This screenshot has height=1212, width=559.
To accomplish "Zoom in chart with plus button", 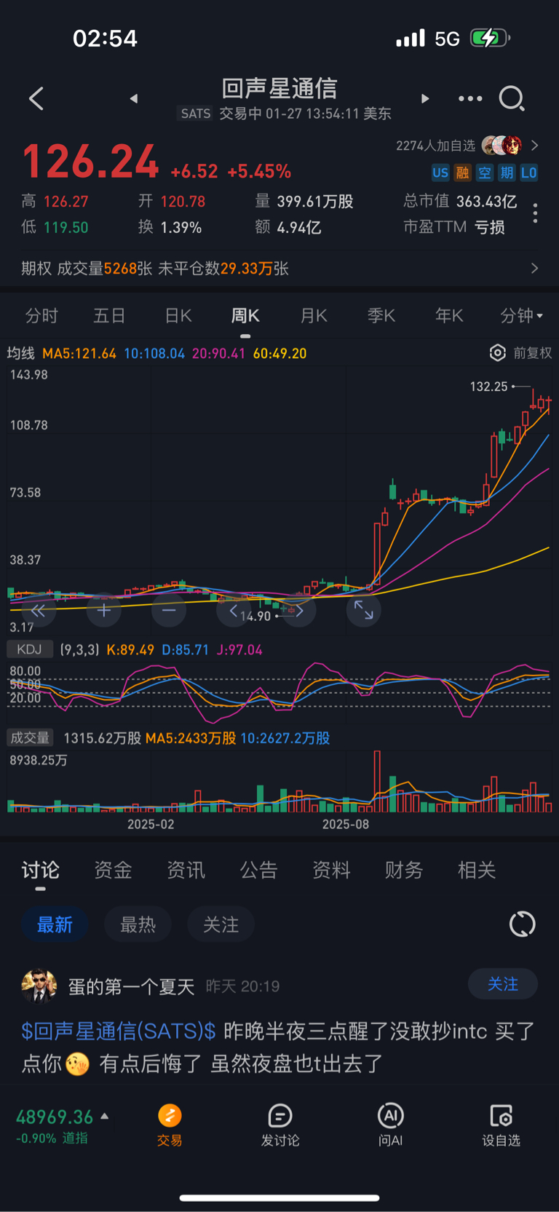I will [104, 611].
